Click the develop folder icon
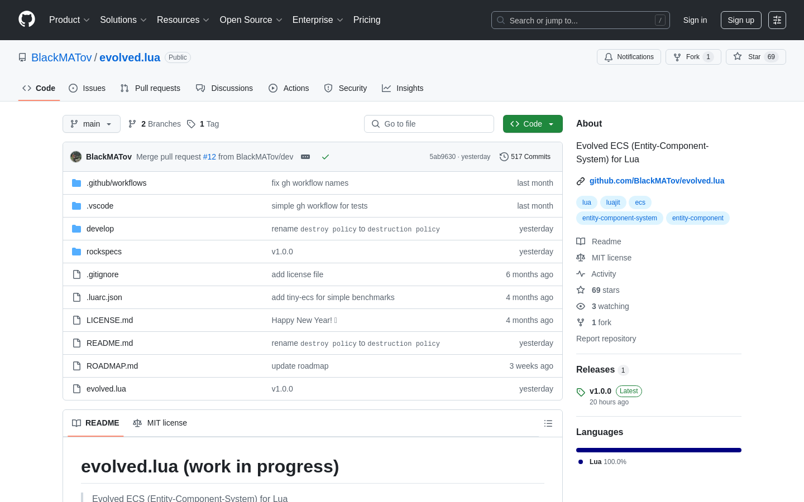The height and width of the screenshot is (502, 804). pyautogui.click(x=76, y=229)
